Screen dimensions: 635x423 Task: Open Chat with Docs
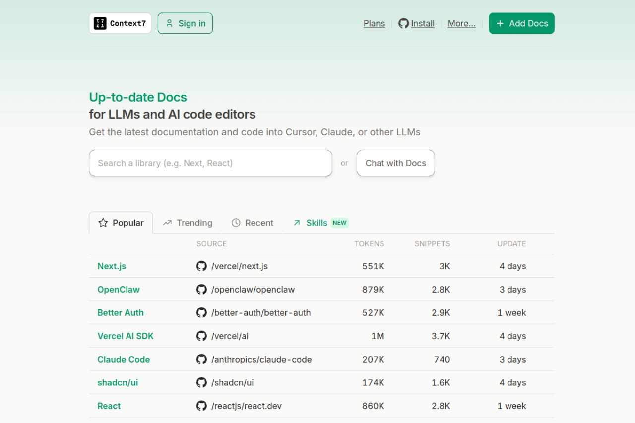tap(395, 163)
